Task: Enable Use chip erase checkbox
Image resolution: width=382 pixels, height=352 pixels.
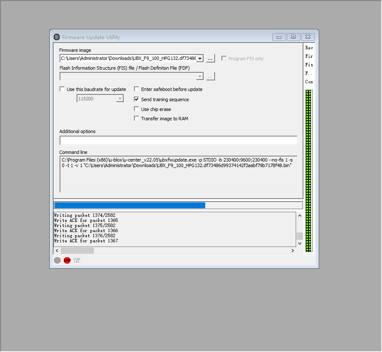Action: click(x=136, y=109)
